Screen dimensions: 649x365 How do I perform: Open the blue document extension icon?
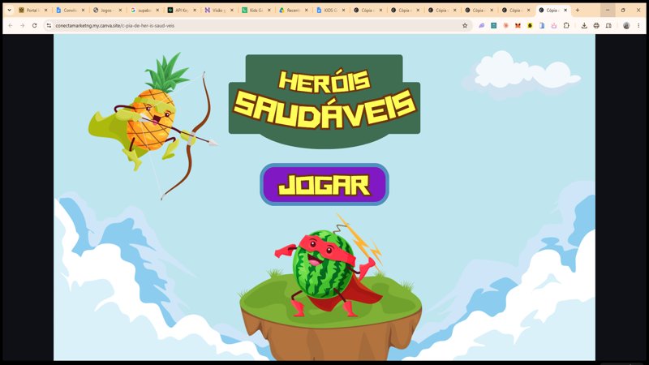[x=542, y=26]
